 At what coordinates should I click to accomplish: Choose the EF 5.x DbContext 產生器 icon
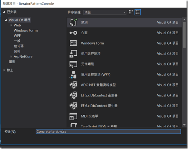coord(73,95)
